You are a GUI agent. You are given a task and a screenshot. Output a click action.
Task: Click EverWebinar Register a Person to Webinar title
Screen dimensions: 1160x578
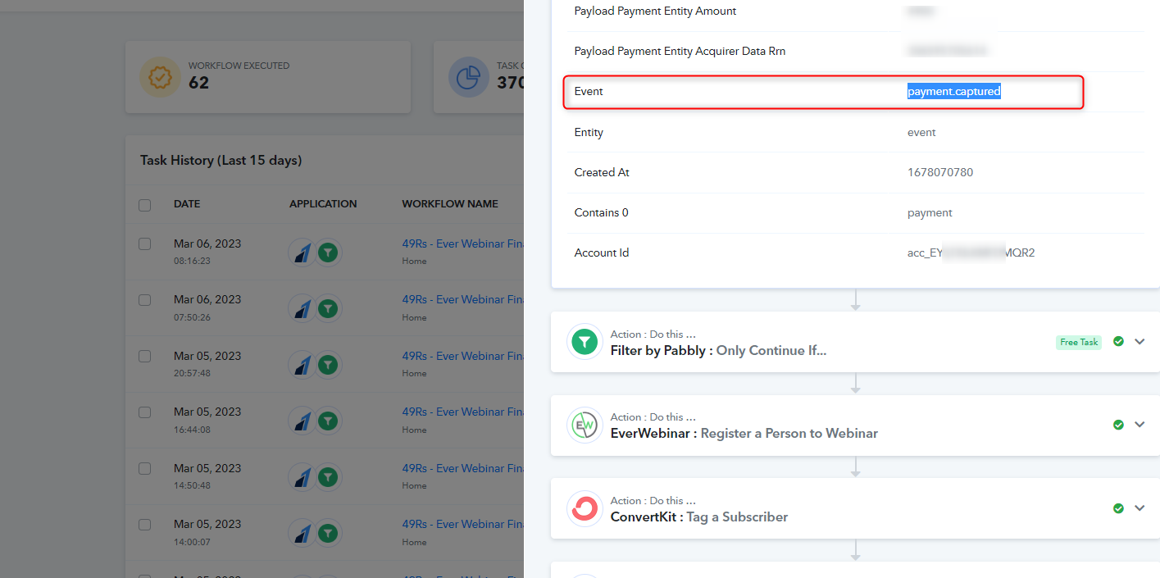(x=744, y=434)
